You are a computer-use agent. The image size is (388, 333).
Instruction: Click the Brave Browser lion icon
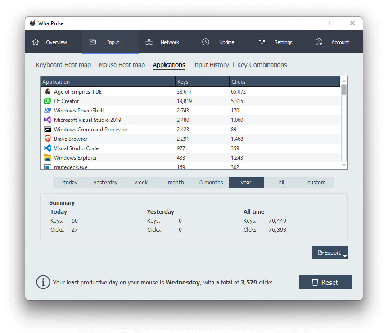pos(48,139)
